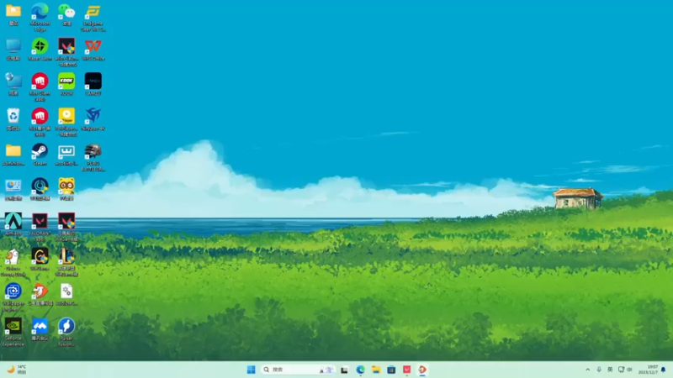Viewport: 673px width, 378px height.
Task: Open the Tencent Meeting shortcut
Action: [40, 329]
